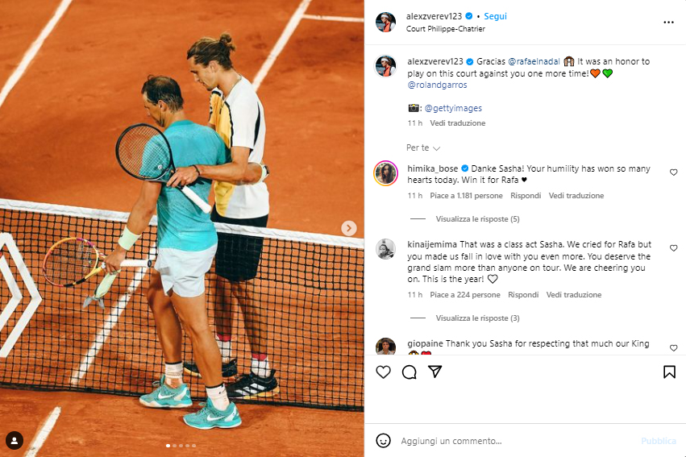Like the post with the heart icon

(383, 372)
